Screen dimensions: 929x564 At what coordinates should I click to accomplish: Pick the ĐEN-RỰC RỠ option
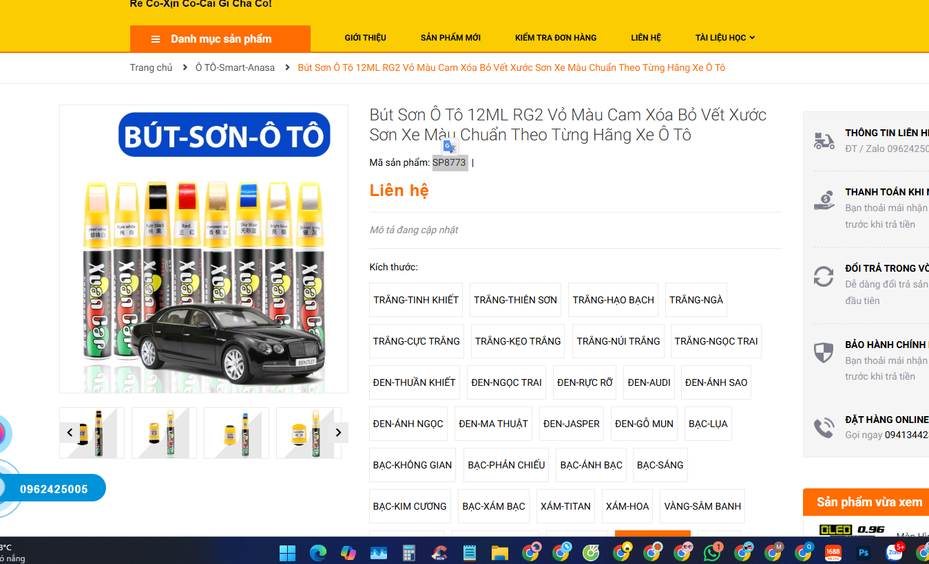585,382
